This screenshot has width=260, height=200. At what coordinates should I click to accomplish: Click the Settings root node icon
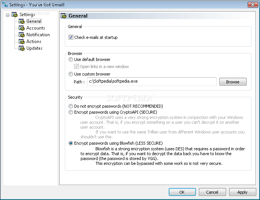click(x=15, y=15)
